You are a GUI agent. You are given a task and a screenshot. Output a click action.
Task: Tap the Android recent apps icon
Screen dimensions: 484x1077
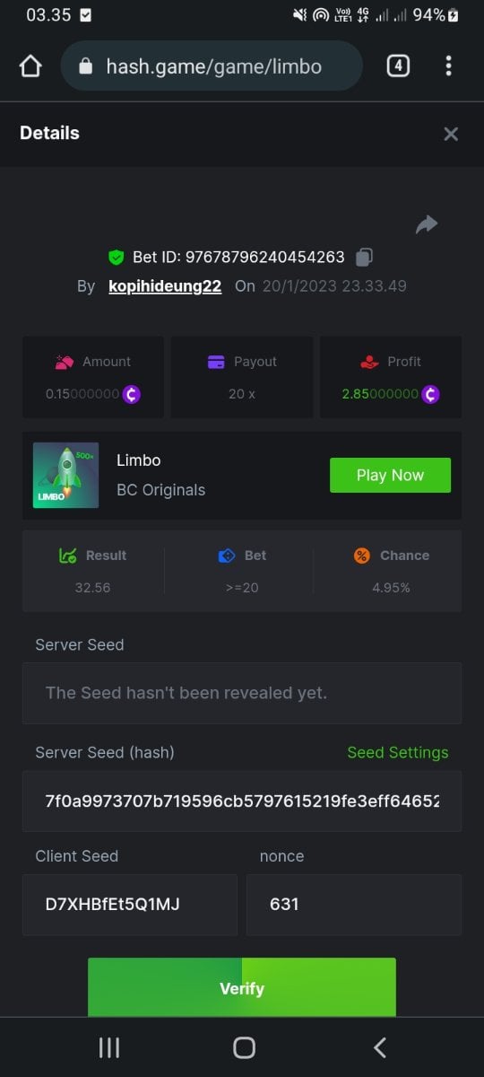[109, 1047]
